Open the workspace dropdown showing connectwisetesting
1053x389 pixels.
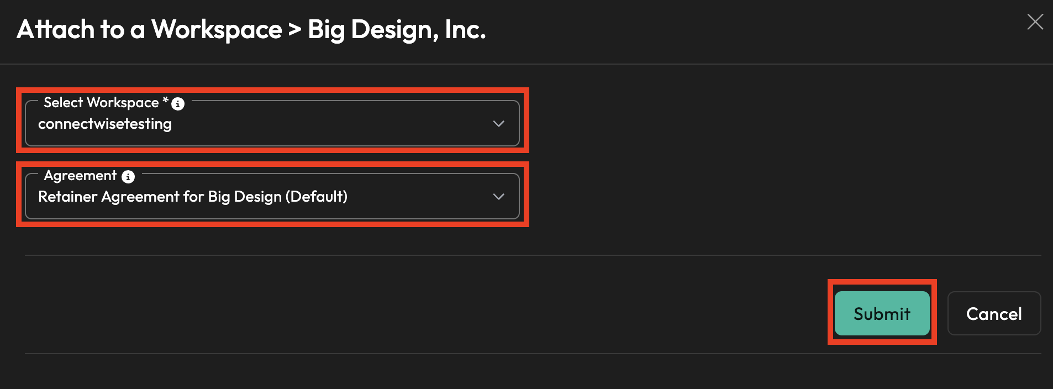click(272, 124)
